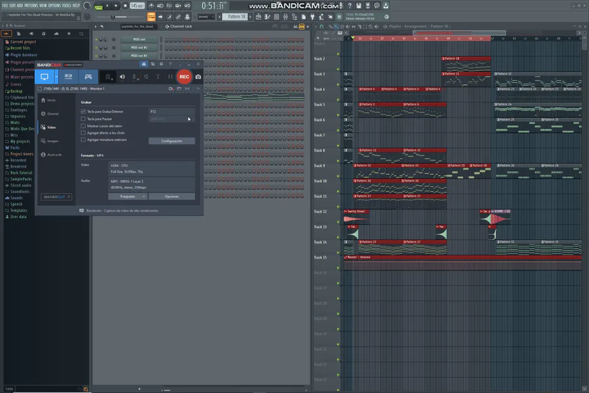The image size is (589, 393).
Task: Expand Current project in browser
Action: coord(21,42)
